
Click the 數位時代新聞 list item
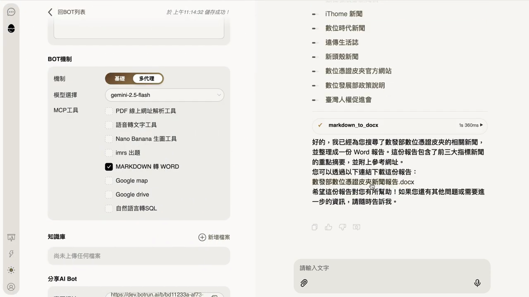point(345,28)
